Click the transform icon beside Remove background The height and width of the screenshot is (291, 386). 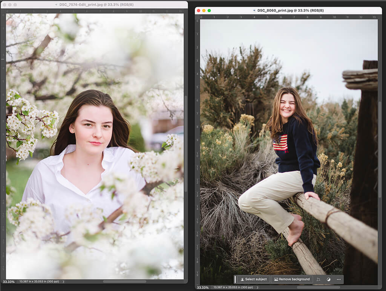pyautogui.click(x=319, y=279)
